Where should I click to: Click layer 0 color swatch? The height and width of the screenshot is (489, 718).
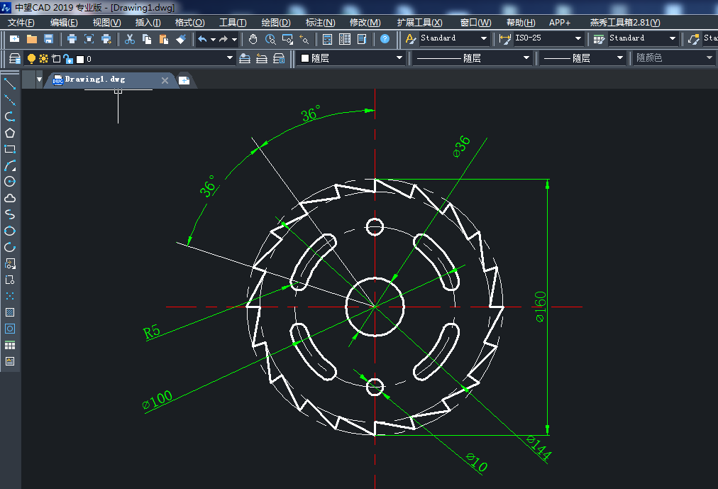[80, 59]
